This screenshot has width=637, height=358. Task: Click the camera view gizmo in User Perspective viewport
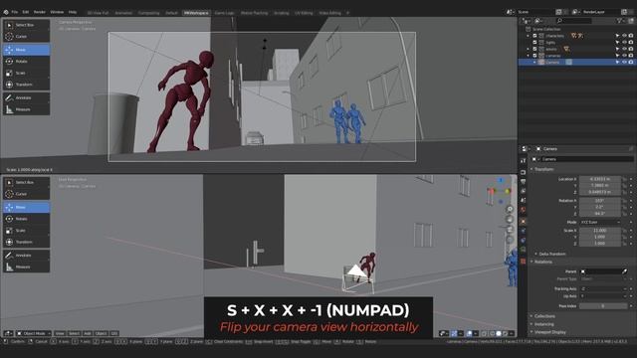pos(510,230)
